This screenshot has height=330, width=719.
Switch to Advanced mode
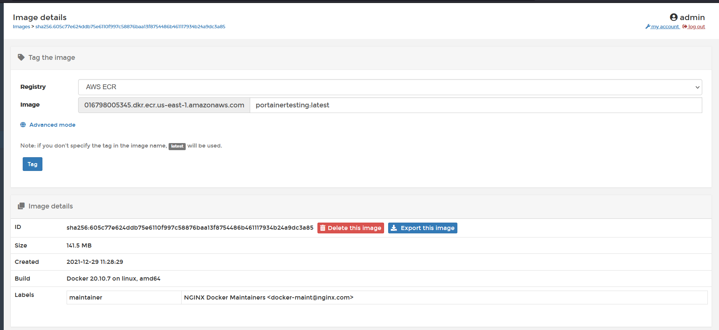point(52,125)
